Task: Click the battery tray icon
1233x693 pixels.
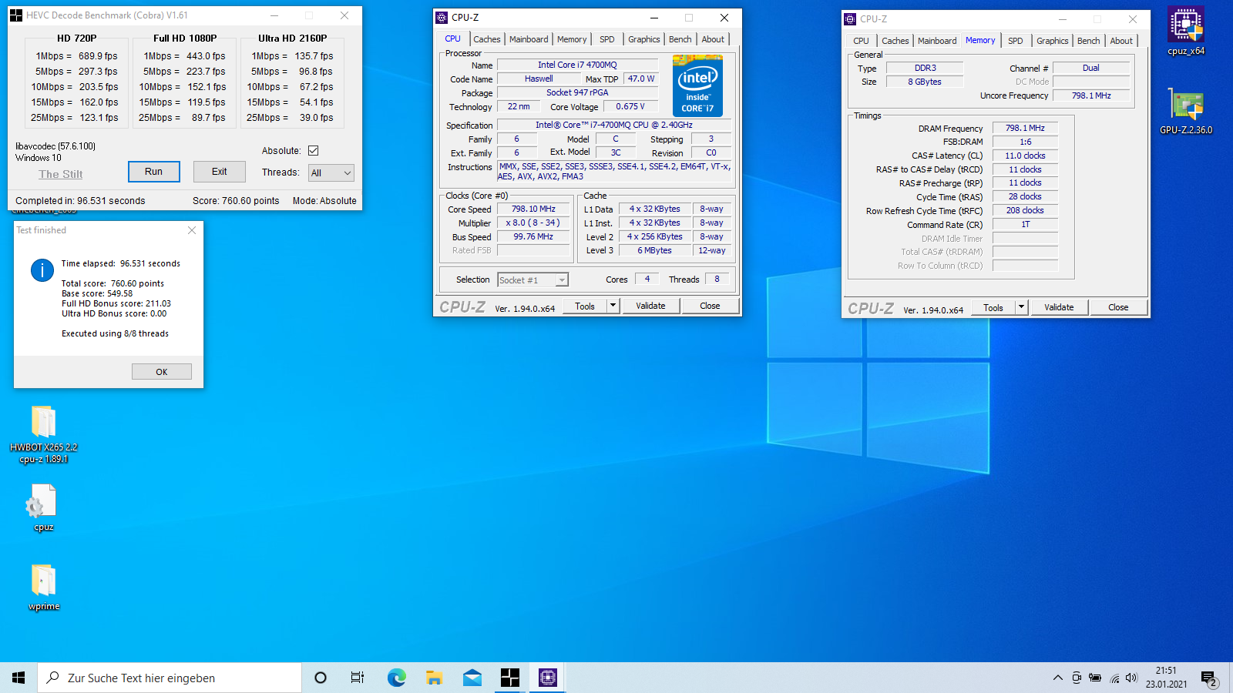Action: pyautogui.click(x=1094, y=678)
